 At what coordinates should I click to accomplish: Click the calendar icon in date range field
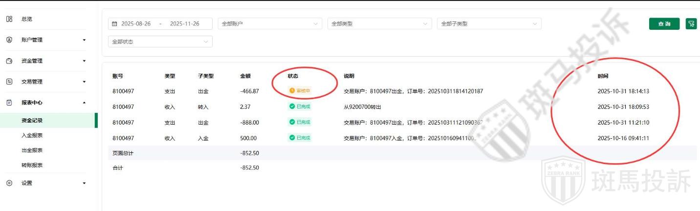(x=115, y=24)
